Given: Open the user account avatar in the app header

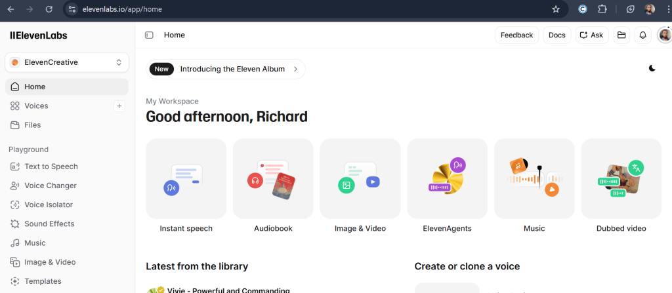Looking at the screenshot, I should point(665,35).
